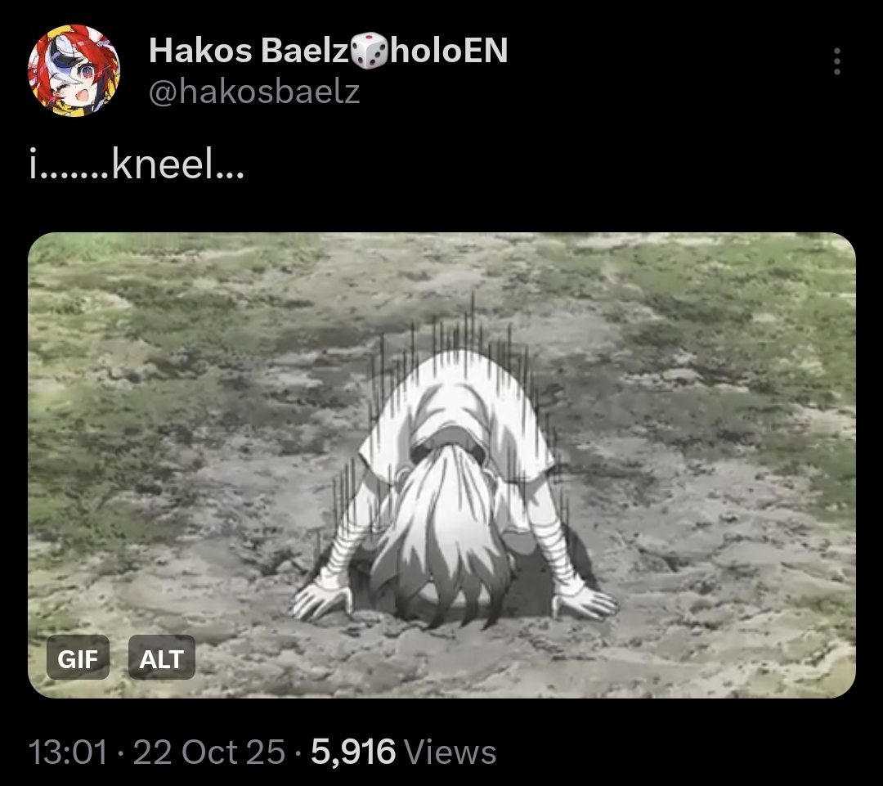Viewport: 883px width, 786px height.
Task: Click the 22 Oct 25 date
Action: click(x=209, y=752)
